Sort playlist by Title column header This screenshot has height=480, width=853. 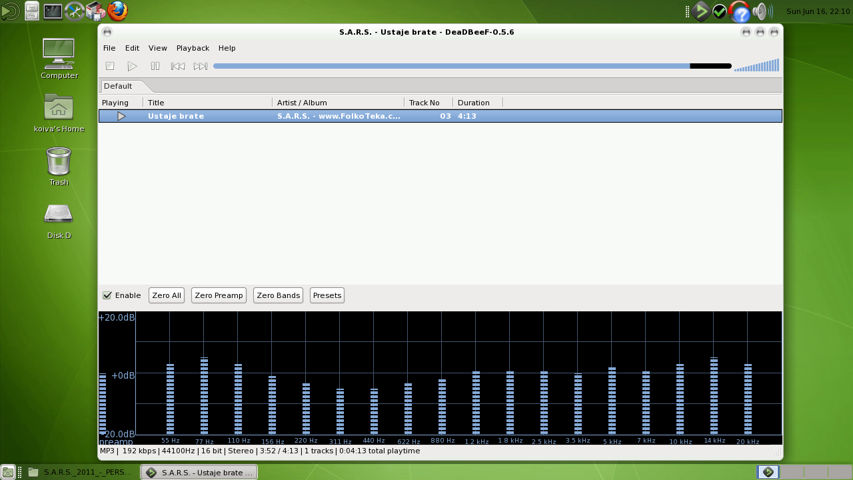pyautogui.click(x=207, y=103)
